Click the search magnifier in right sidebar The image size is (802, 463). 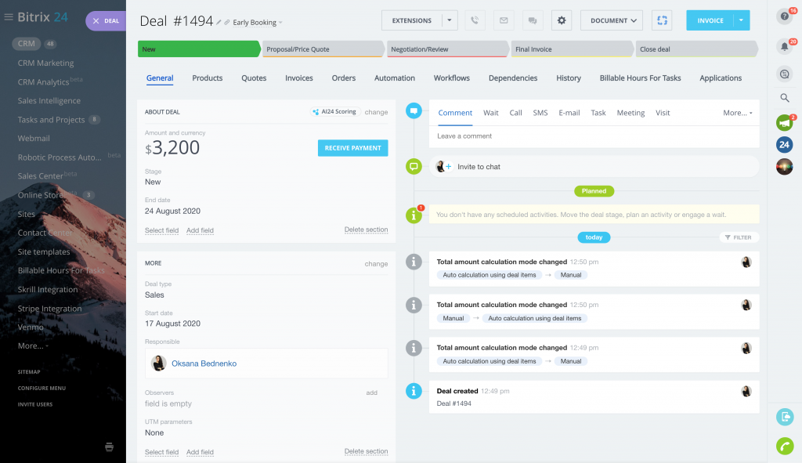point(784,98)
